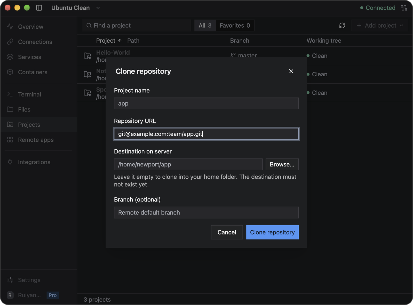The width and height of the screenshot is (413, 305).
Task: Click the Working tree column header
Action: coord(324,41)
